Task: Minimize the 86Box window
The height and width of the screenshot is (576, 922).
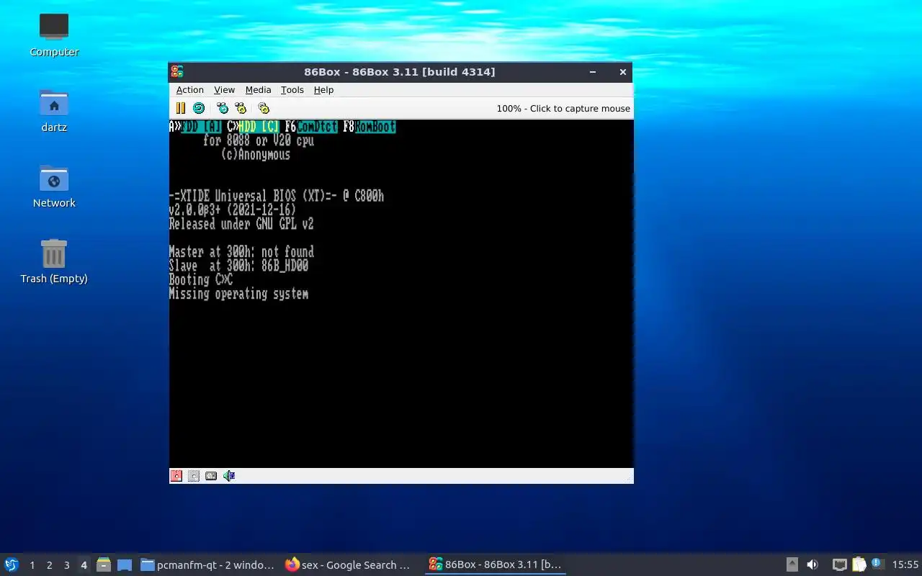Action: (x=593, y=71)
